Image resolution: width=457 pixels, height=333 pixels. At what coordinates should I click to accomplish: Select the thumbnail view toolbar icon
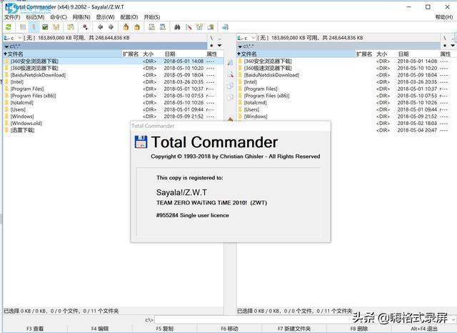click(44, 26)
